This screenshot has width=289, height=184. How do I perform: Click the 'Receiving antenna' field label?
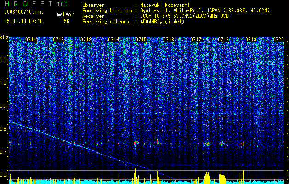coord(106,22)
